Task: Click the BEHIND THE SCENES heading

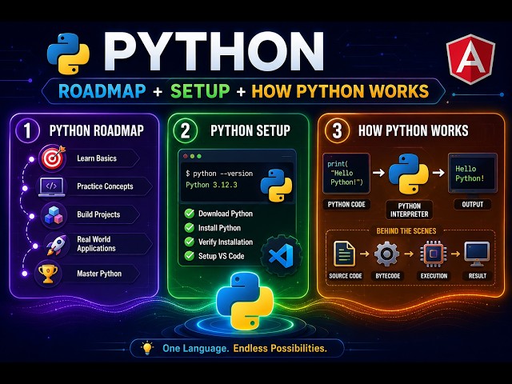Action: click(x=406, y=231)
